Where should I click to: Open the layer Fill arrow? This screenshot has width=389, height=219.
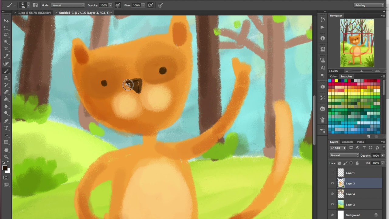click(383, 163)
